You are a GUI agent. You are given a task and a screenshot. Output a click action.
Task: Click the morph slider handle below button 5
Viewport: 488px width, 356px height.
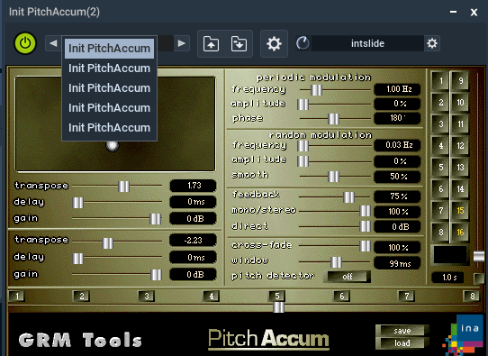click(278, 307)
